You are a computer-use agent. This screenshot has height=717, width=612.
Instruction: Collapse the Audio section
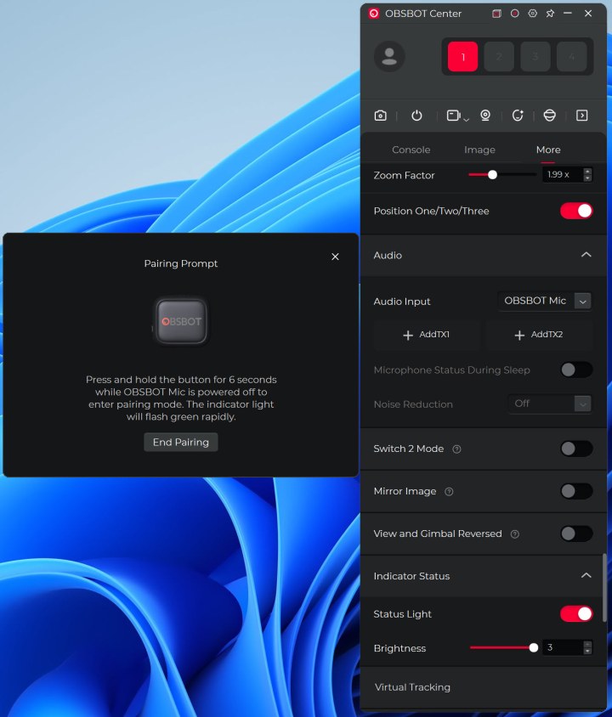tap(586, 255)
